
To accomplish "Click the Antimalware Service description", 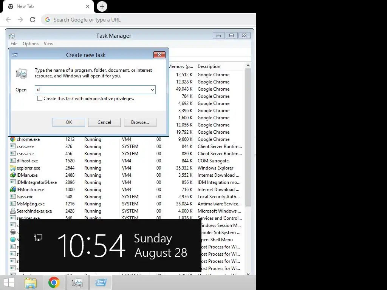I will tap(220, 204).
